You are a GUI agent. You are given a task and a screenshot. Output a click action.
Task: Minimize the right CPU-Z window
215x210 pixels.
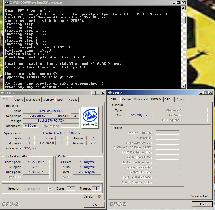click(x=201, y=93)
